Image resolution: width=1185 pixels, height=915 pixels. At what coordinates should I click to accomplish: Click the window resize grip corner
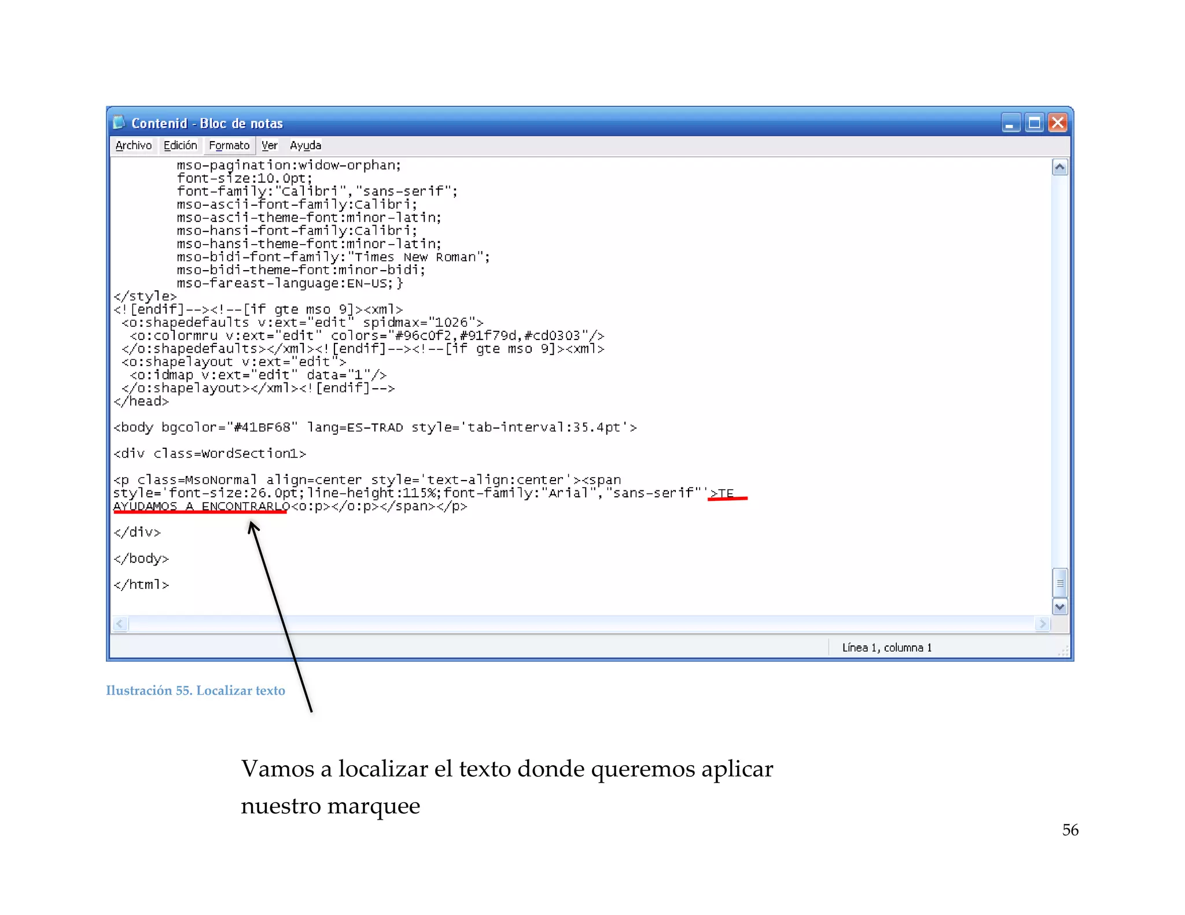(1063, 652)
